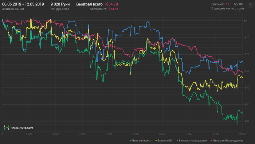Toggle the 'Всего по EV' legend entry
The image size is (255, 144).
[x=164, y=141]
